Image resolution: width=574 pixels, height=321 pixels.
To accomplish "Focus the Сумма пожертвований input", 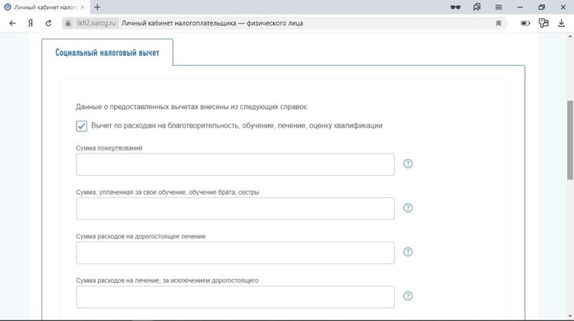I will click(235, 164).
